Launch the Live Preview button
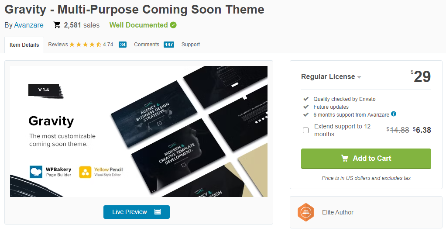The height and width of the screenshot is (235, 446). tap(137, 212)
